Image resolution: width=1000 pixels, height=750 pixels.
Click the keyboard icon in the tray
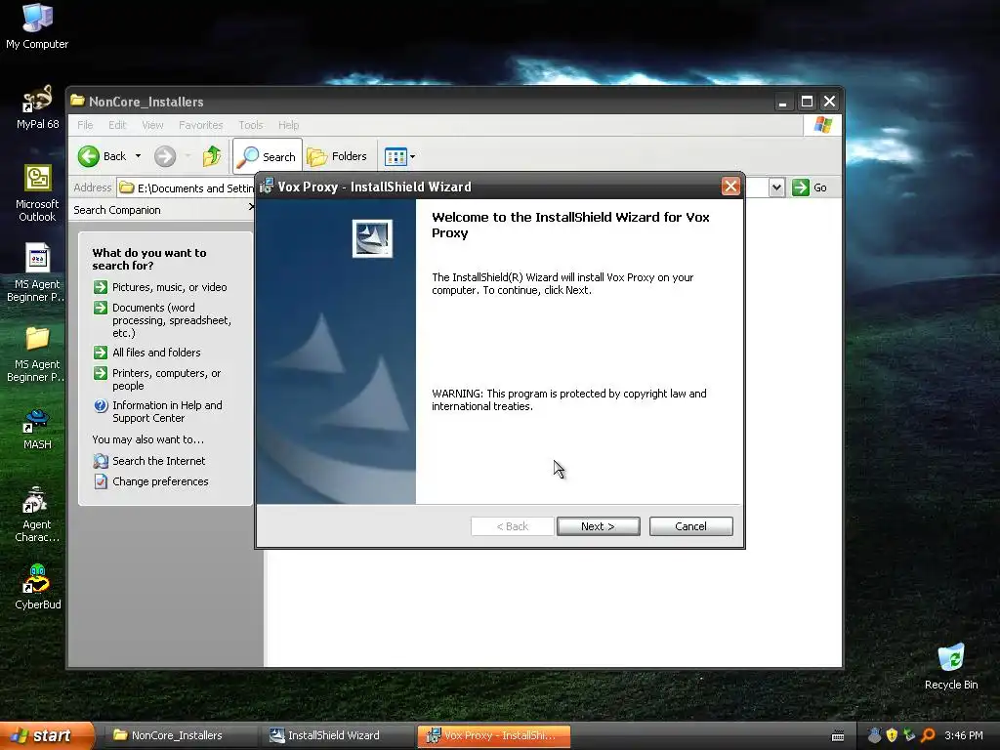(x=838, y=736)
